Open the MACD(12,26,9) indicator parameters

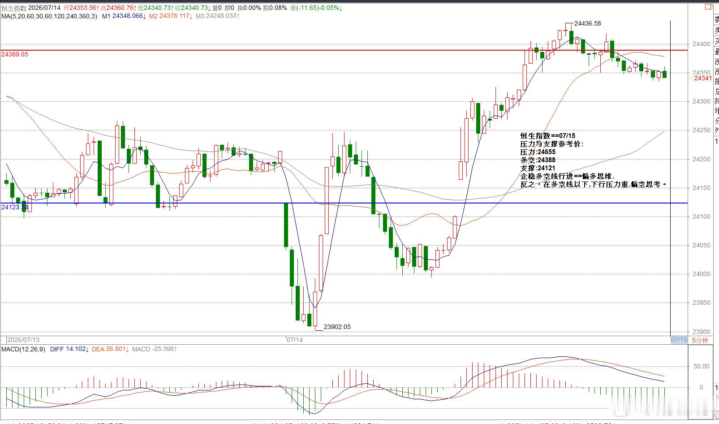23,349
